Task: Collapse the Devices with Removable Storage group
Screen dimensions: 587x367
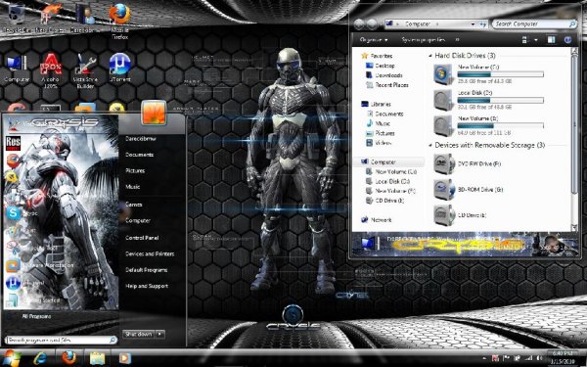Action: point(430,145)
